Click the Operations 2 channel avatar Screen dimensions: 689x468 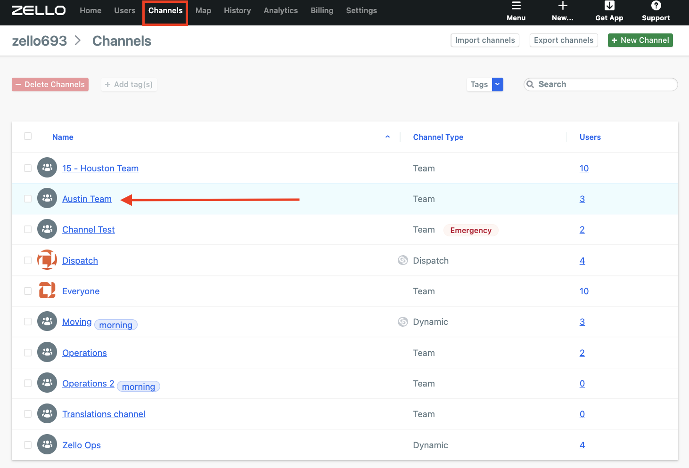coord(47,383)
